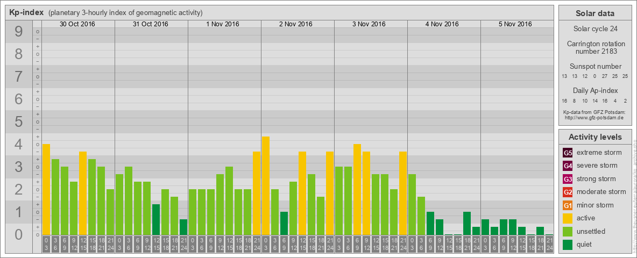Click the Kp scale number 5
Screen dimensions: 637x258
(x=18, y=121)
